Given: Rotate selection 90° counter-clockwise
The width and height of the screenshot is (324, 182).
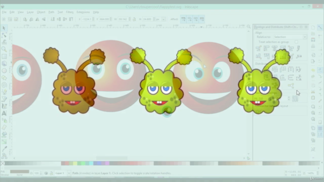Looking at the screenshot, I should click(25, 19).
